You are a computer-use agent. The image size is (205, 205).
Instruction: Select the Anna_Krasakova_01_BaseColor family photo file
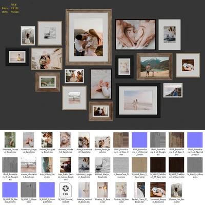pos(84,140)
